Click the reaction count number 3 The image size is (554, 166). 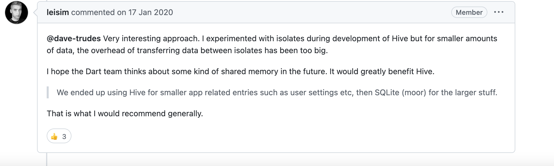tap(64, 137)
